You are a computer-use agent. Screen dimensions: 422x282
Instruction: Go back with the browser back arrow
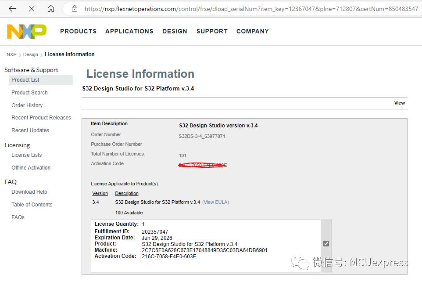pos(12,9)
